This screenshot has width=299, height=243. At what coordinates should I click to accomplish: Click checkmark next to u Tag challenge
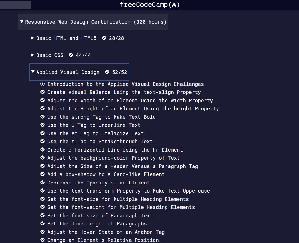pos(43,125)
